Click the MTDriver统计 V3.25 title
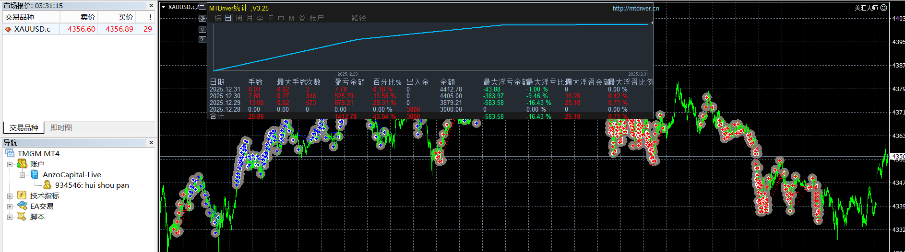 (239, 8)
